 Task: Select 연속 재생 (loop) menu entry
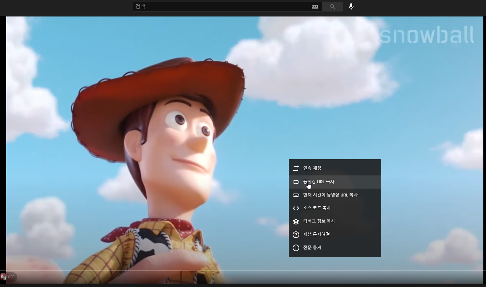pos(335,168)
